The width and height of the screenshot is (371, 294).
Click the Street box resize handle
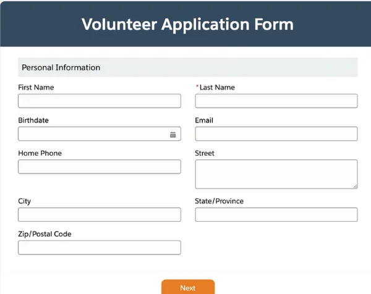point(354,185)
